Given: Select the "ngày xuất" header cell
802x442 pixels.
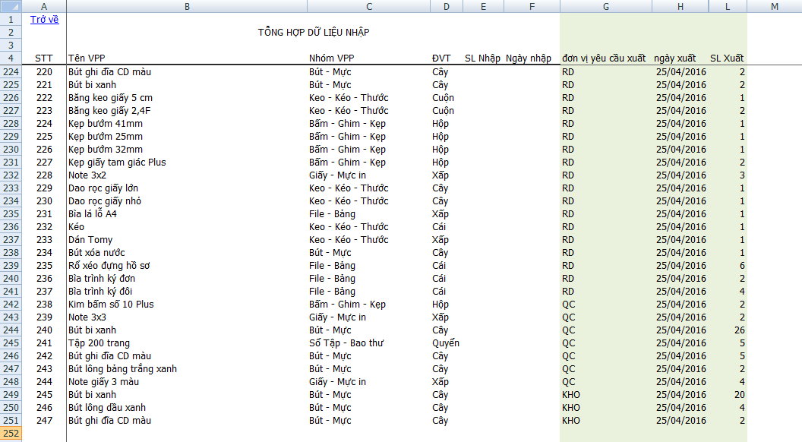Looking at the screenshot, I should (x=674, y=58).
